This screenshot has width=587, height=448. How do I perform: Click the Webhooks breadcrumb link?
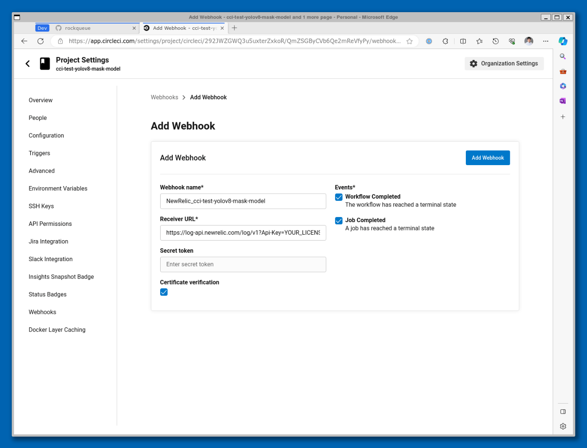point(164,97)
